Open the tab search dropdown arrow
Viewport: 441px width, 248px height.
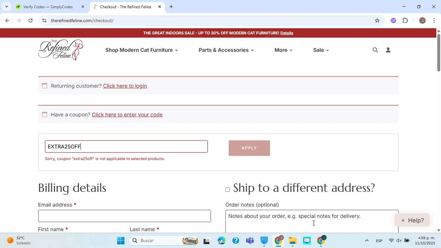[x=6, y=7]
